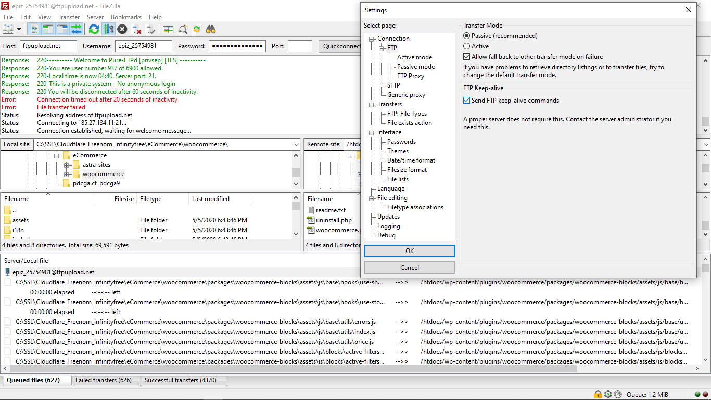Click the refresh file lists icon
Screen dimensions: 711x400
pyautogui.click(x=94, y=29)
